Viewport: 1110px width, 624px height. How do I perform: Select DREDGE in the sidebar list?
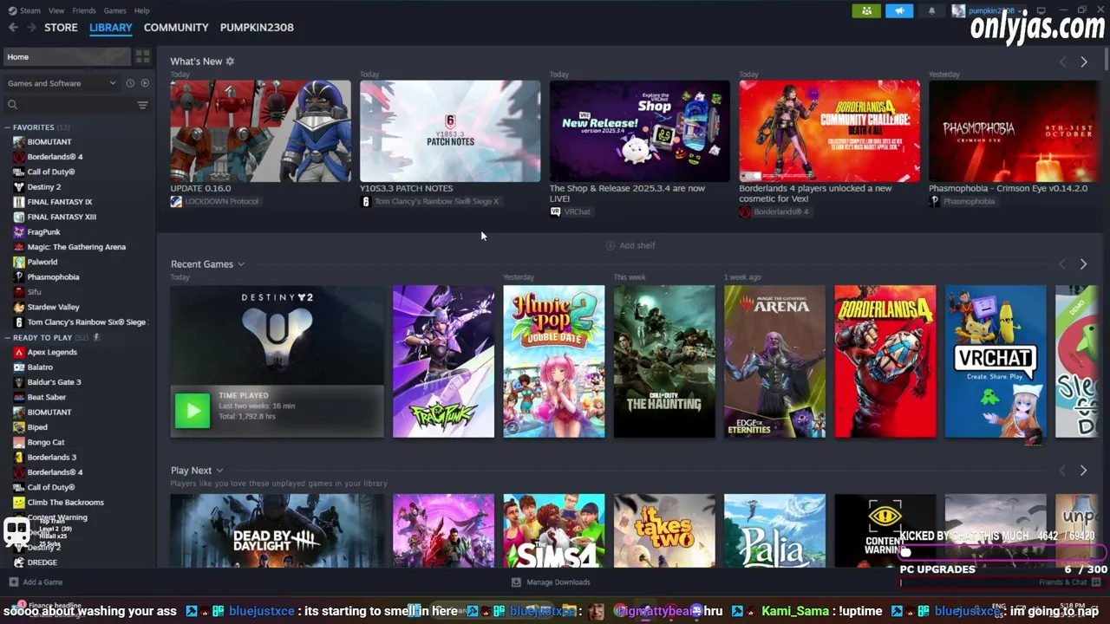[x=42, y=562]
